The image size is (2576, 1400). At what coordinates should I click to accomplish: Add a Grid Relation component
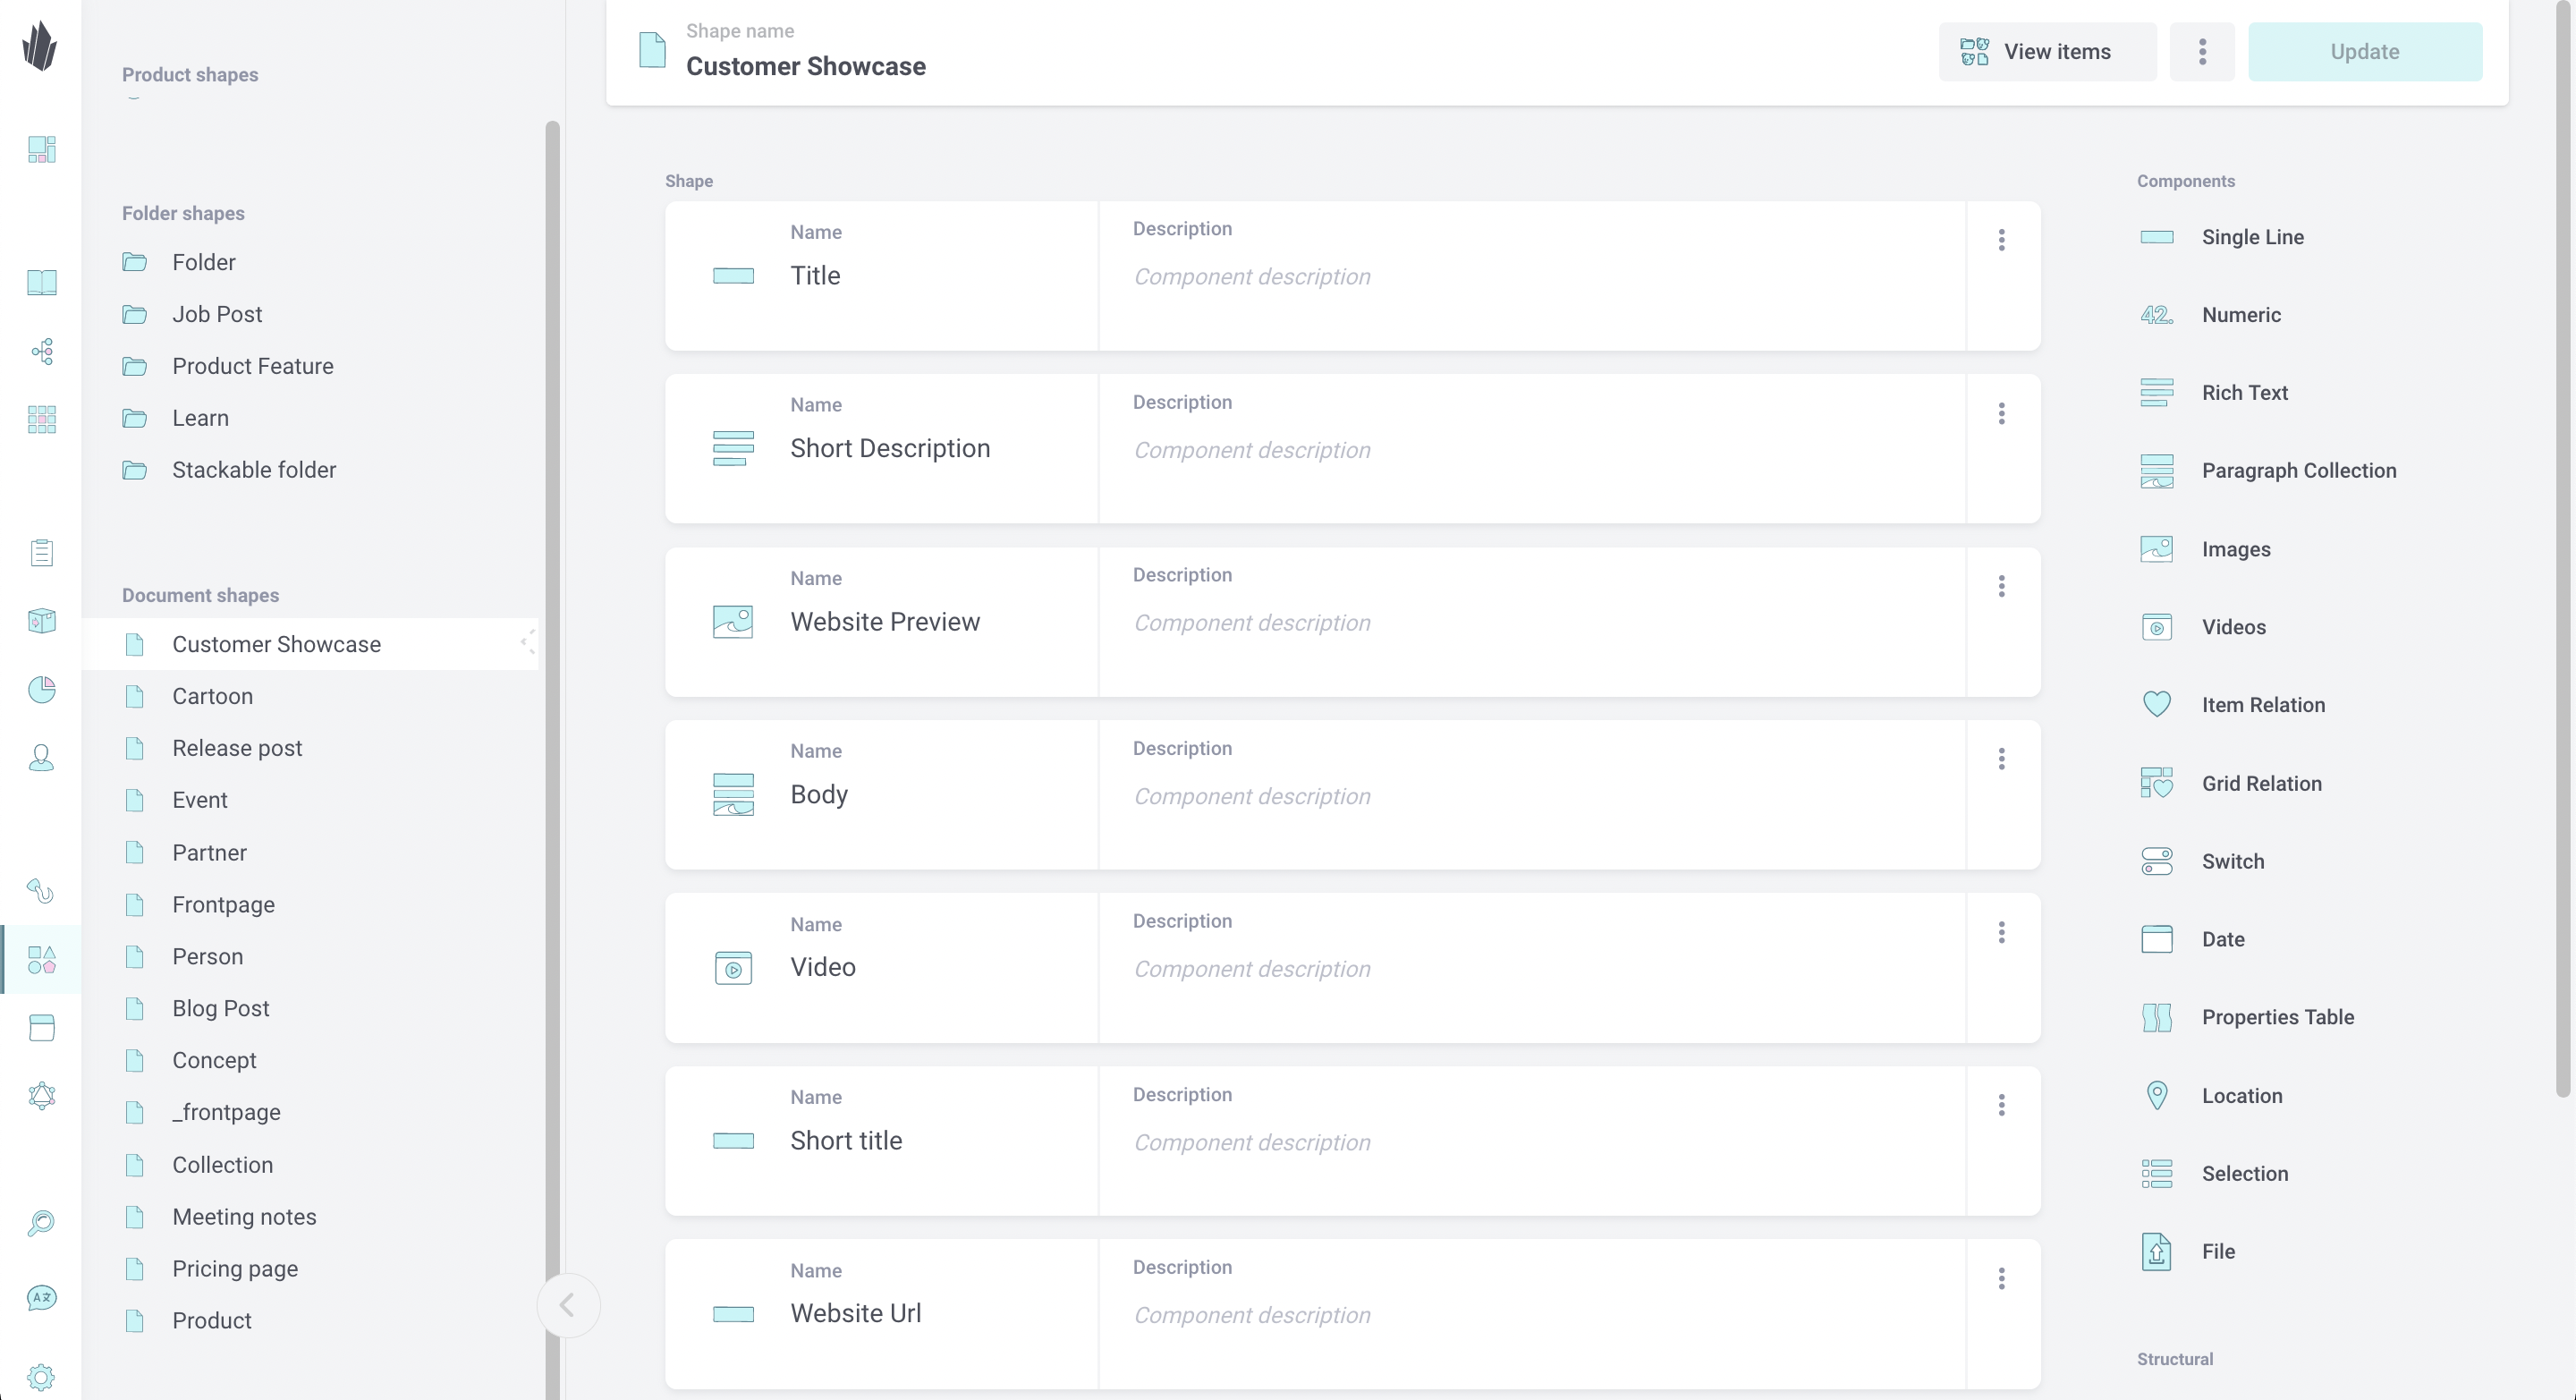(2231, 783)
